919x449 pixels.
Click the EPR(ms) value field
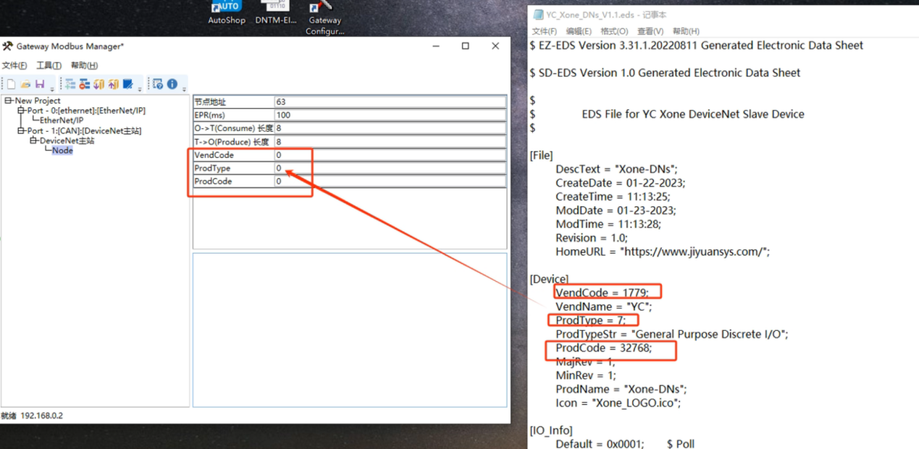(390, 115)
